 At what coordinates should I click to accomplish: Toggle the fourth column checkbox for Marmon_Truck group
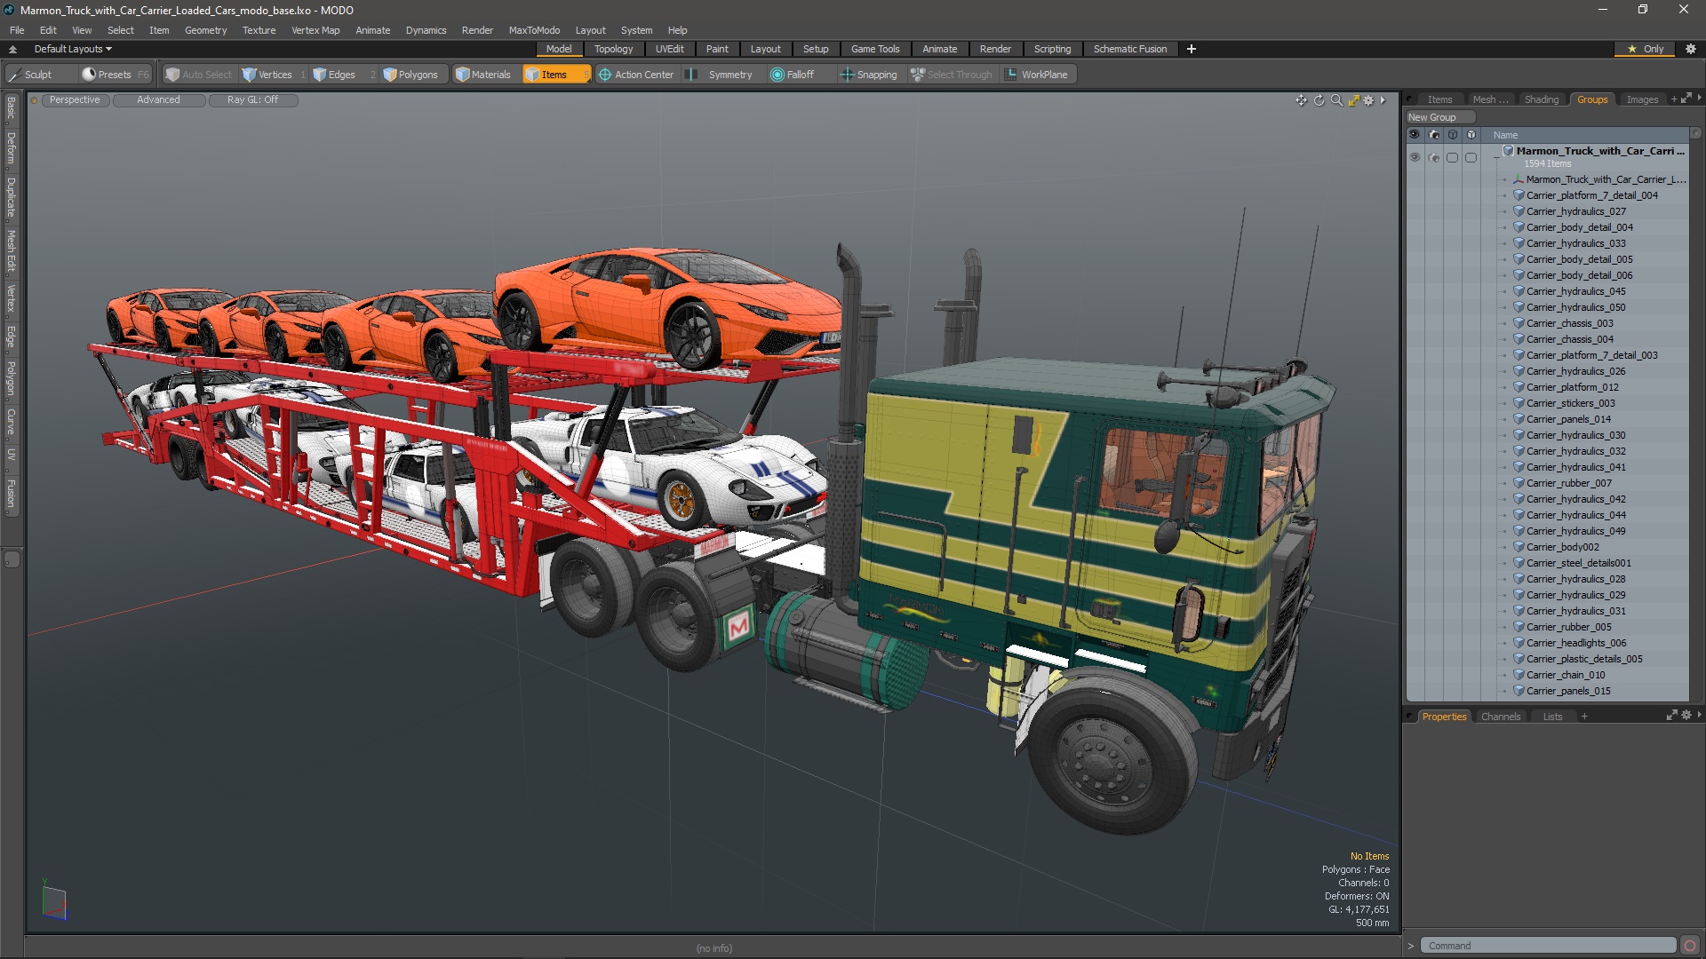(1471, 157)
